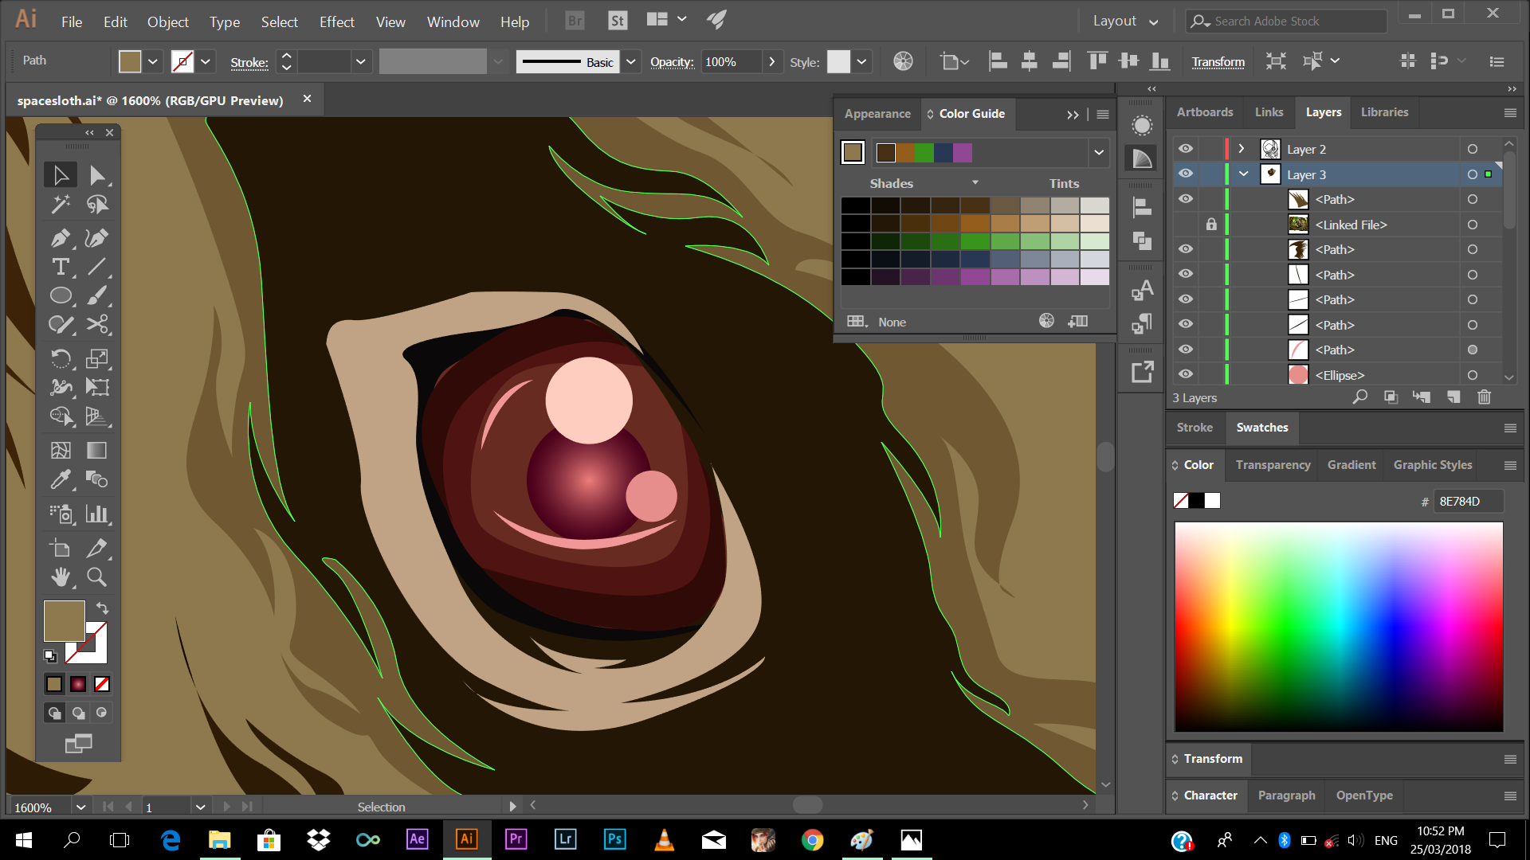Set color mode to None below toolbar
The height and width of the screenshot is (860, 1530).
[x=102, y=684]
